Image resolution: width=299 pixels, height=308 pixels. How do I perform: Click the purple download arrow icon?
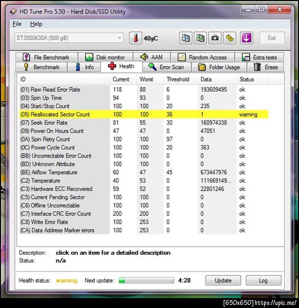[246, 38]
